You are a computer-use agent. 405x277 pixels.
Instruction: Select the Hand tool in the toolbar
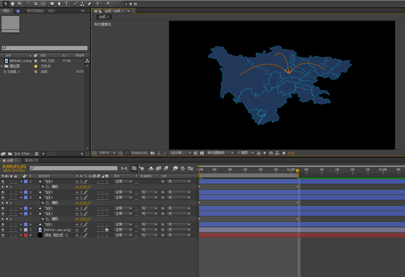[x=13, y=4]
